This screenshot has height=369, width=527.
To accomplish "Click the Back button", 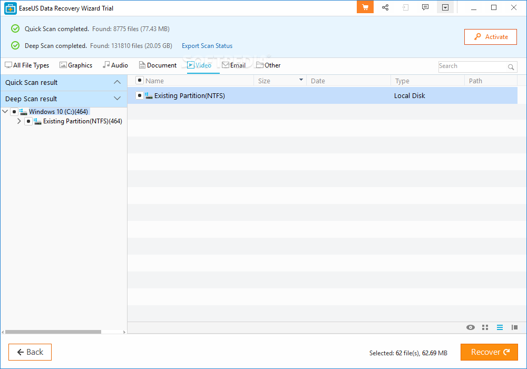I will (30, 352).
